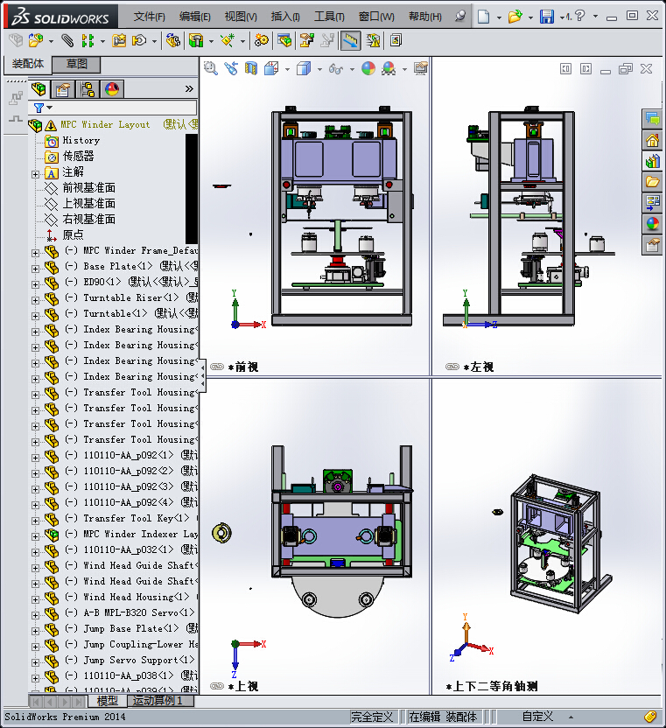Select the Linear Component Pattern icon
Viewport: 666px width, 728px height.
pyautogui.click(x=88, y=41)
